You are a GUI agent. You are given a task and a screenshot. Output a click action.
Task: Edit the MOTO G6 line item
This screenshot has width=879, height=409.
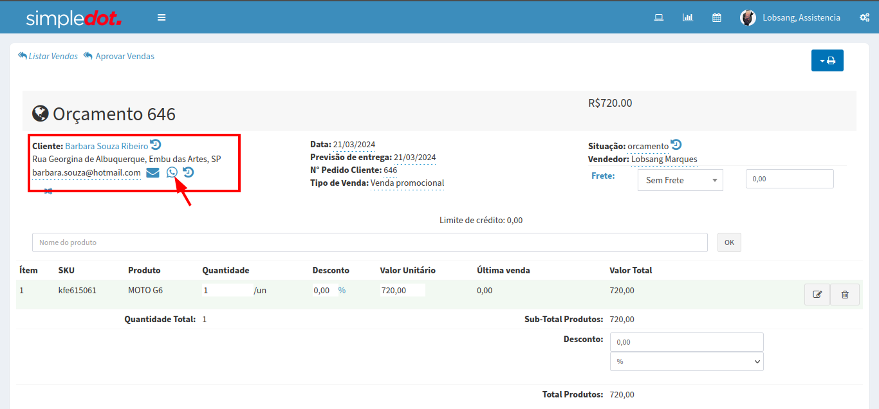click(x=817, y=295)
